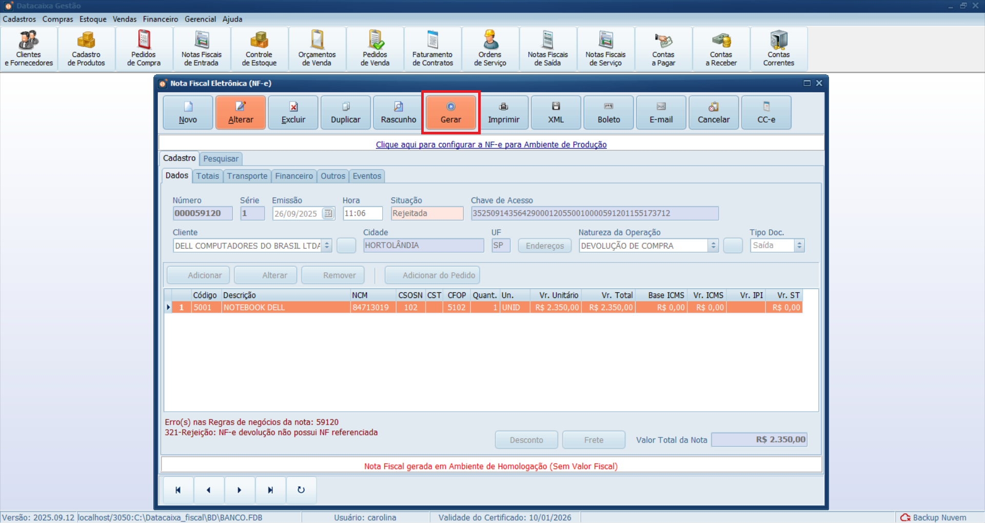The height and width of the screenshot is (523, 985).
Task: Click the Gerar button to generate NF-e
Action: 450,113
